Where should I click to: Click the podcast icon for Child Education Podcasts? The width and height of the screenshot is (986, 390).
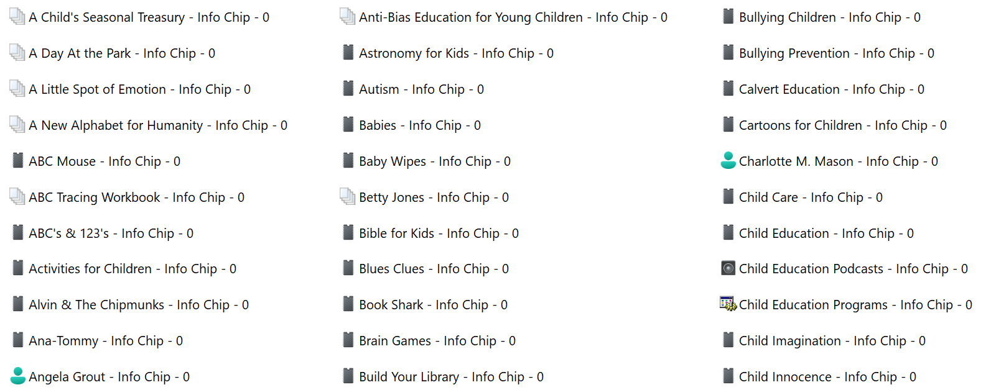click(x=728, y=268)
